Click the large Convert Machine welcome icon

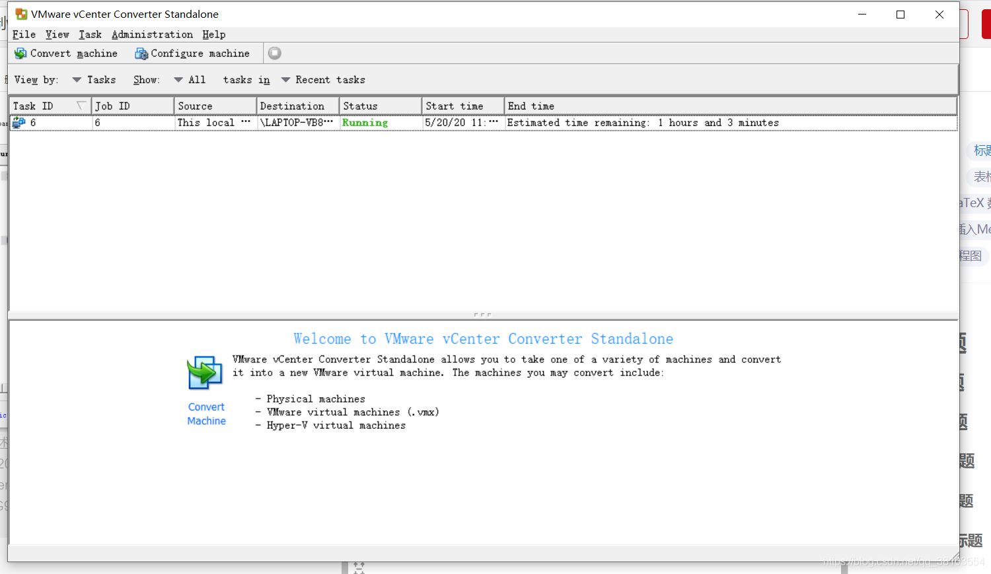pyautogui.click(x=205, y=373)
